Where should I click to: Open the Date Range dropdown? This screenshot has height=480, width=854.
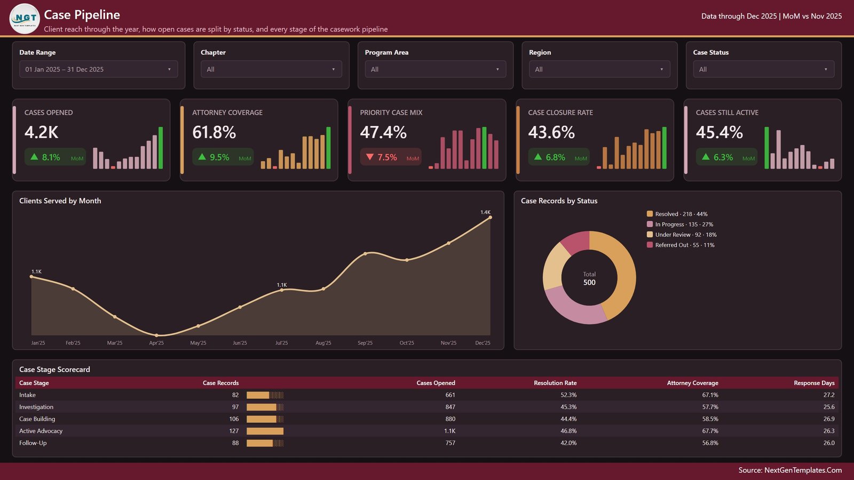click(x=99, y=69)
